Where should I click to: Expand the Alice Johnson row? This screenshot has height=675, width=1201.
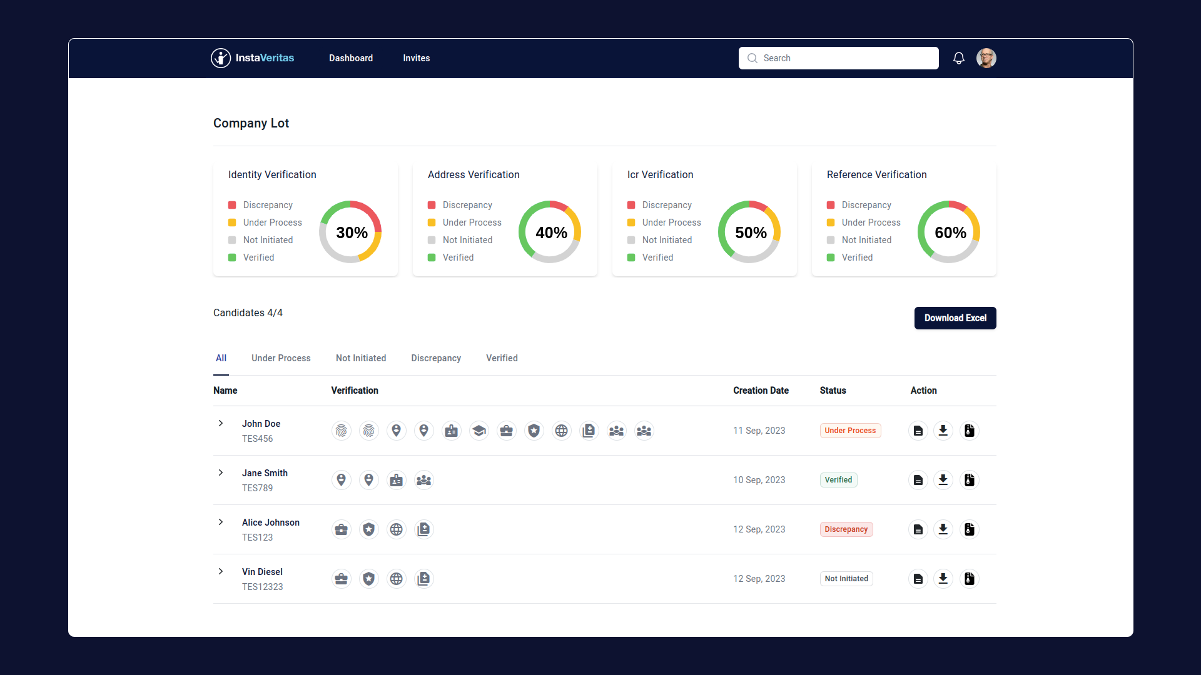tap(221, 522)
